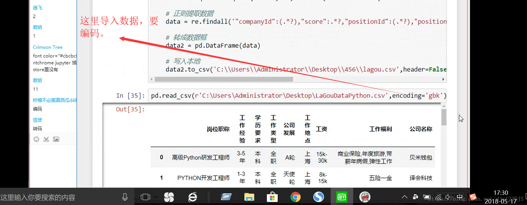The width and height of the screenshot is (527, 205).
Task: Click the 高级Python研发工程师 cell
Action: pos(201,158)
